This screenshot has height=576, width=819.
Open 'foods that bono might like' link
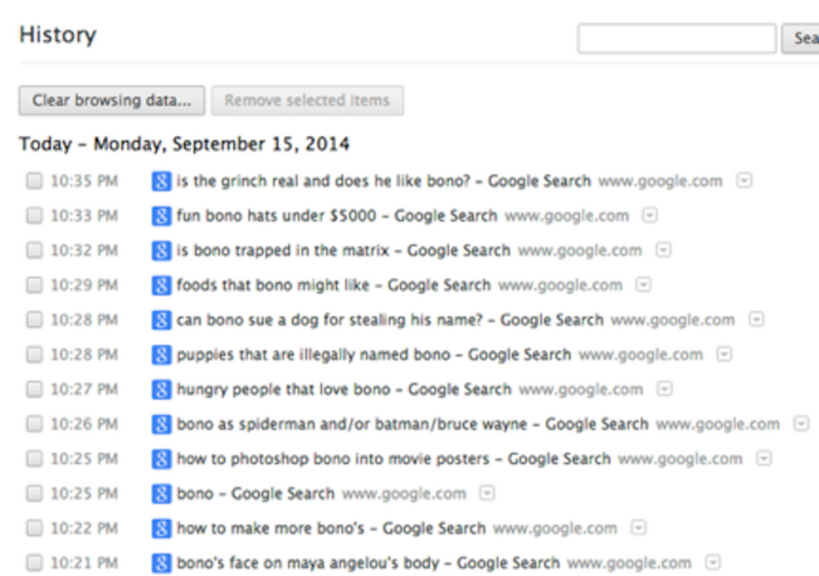pyautogui.click(x=334, y=285)
